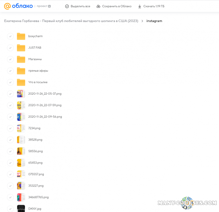
Task: Open the прямые эфиры folder icon
Action: coord(21,71)
